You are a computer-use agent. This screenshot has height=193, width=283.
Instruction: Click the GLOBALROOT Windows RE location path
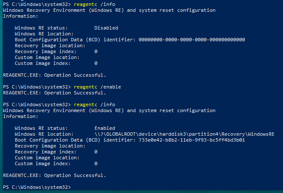[184, 134]
